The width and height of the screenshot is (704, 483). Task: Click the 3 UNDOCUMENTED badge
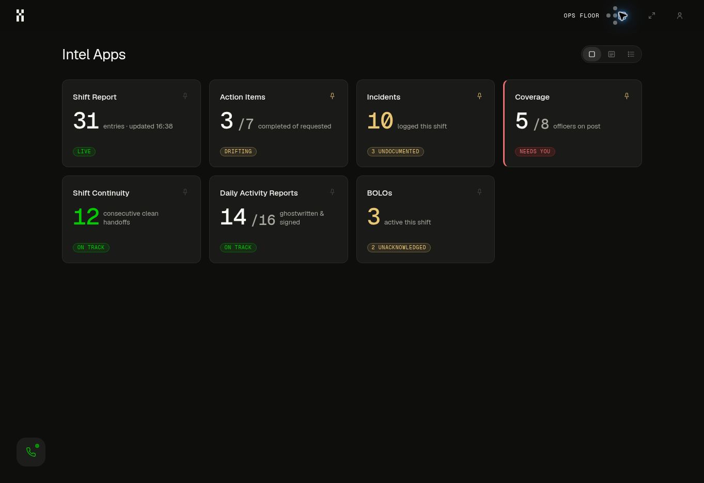pyautogui.click(x=396, y=152)
